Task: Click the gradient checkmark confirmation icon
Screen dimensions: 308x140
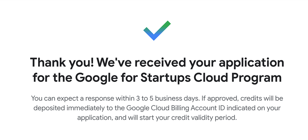Action: pyautogui.click(x=157, y=30)
